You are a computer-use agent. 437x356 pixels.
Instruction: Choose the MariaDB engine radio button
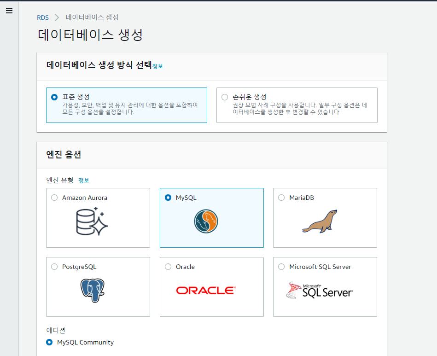[x=281, y=198]
